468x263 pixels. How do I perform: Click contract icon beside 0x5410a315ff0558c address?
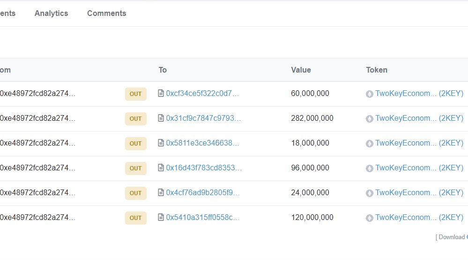point(161,217)
